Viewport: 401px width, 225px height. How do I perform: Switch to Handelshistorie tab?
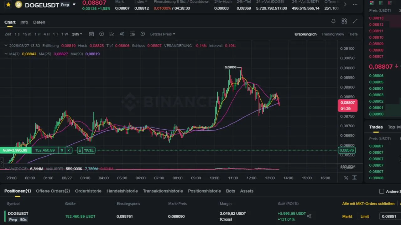click(122, 191)
